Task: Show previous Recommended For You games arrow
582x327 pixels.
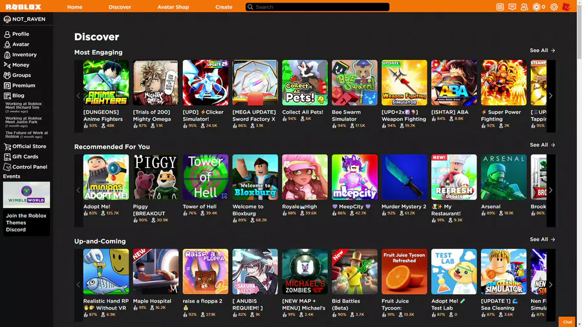Action: (78, 190)
